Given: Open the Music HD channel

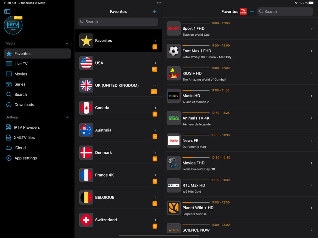Looking at the screenshot, I should 240,96.
